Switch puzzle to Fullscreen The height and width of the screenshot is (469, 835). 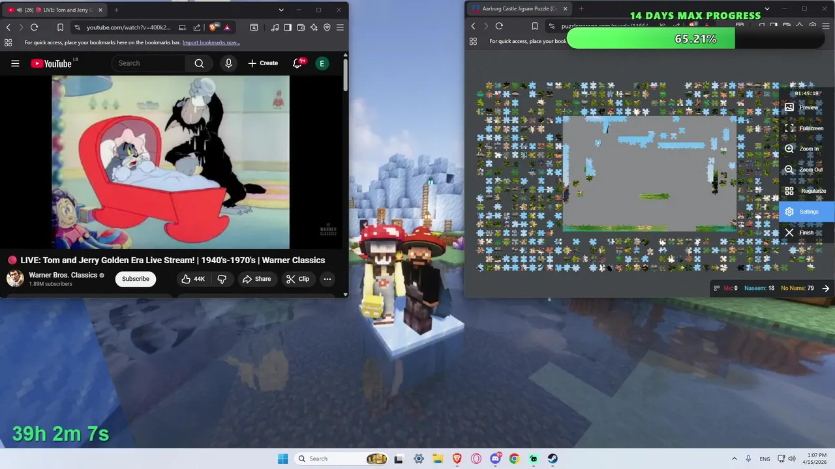click(807, 128)
